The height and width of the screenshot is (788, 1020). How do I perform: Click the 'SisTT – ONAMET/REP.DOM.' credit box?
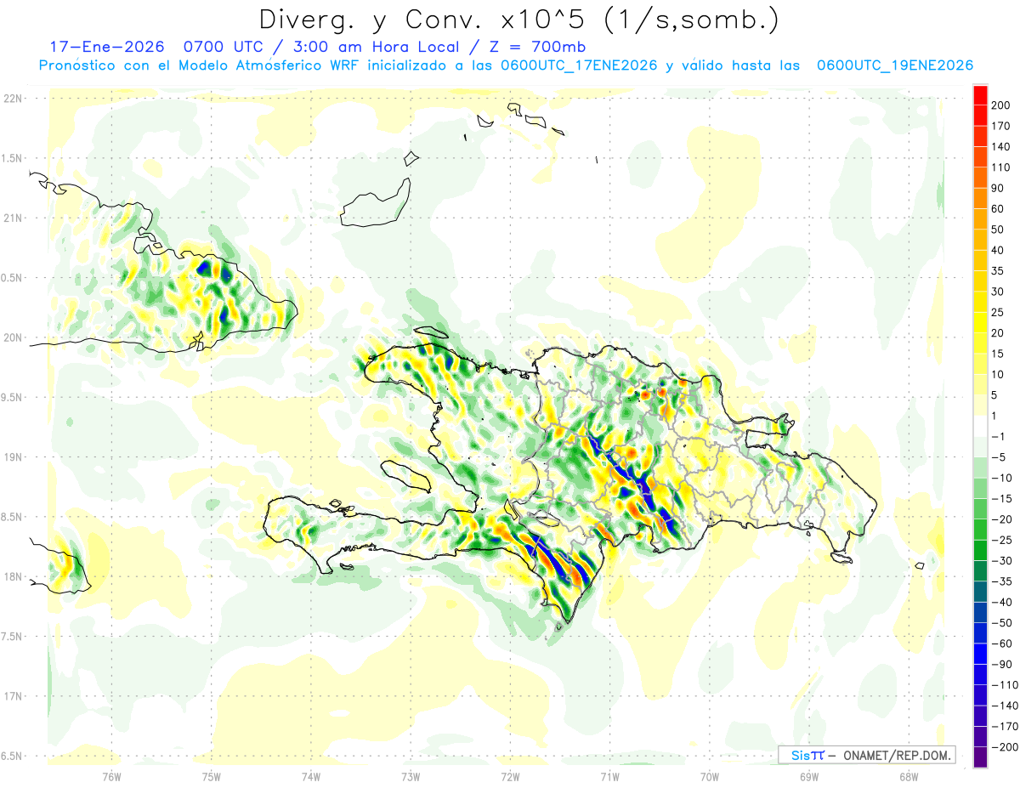(x=866, y=755)
